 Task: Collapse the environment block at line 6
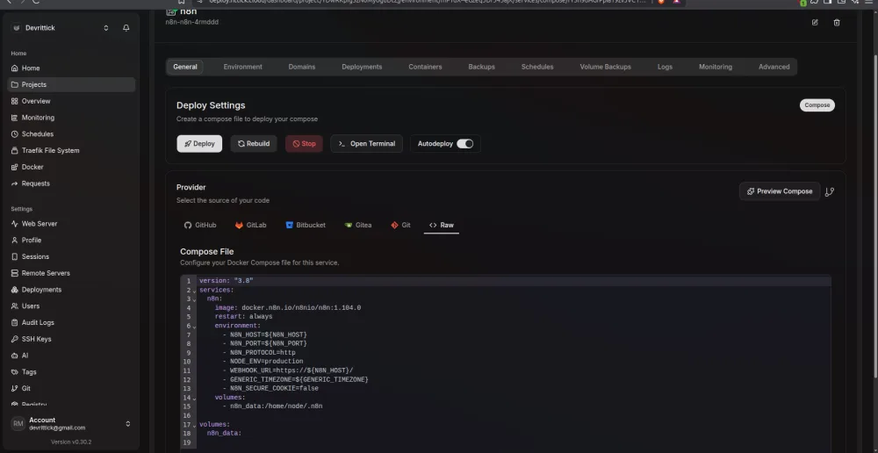point(194,327)
